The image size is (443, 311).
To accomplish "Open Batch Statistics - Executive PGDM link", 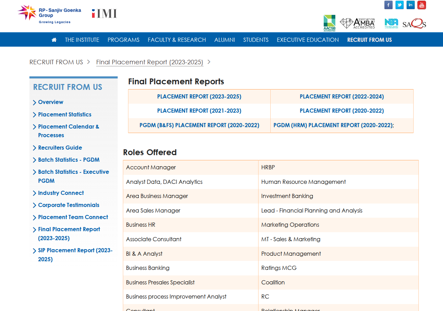I will 73,176.
